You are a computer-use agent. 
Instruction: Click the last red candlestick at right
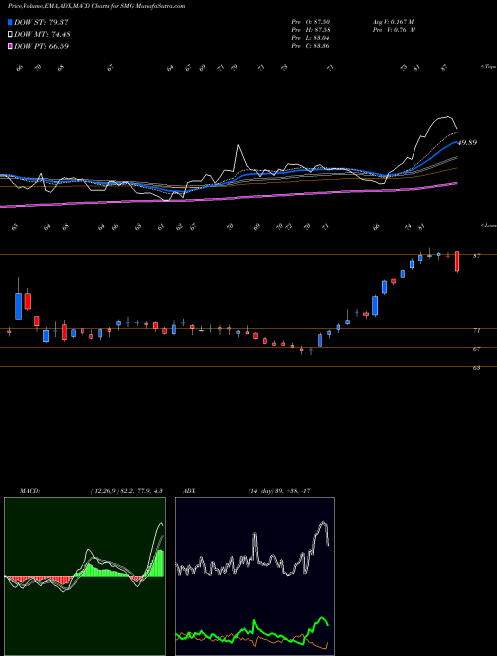pos(457,261)
